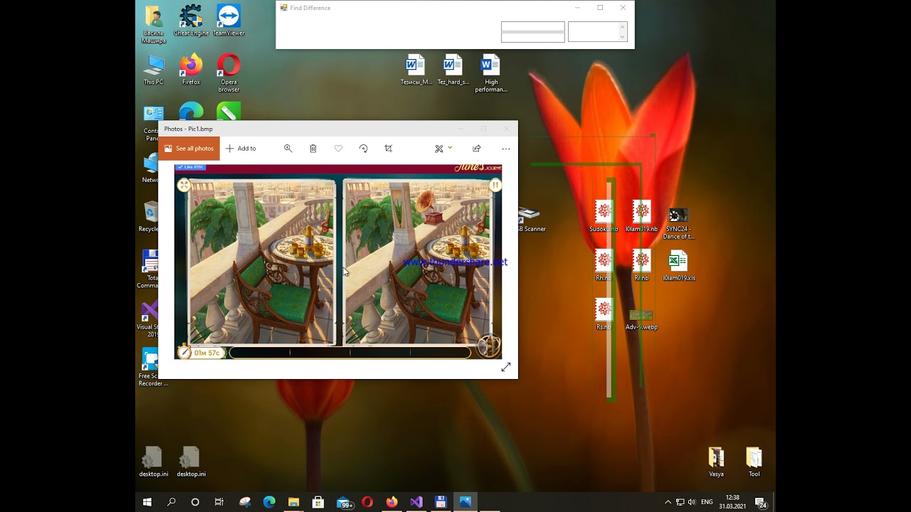Select the Firefox desktop shortcut
911x512 pixels.
click(191, 70)
